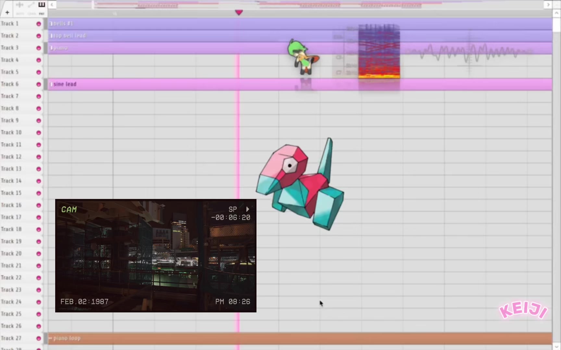Select the Track 17 label

11,217
